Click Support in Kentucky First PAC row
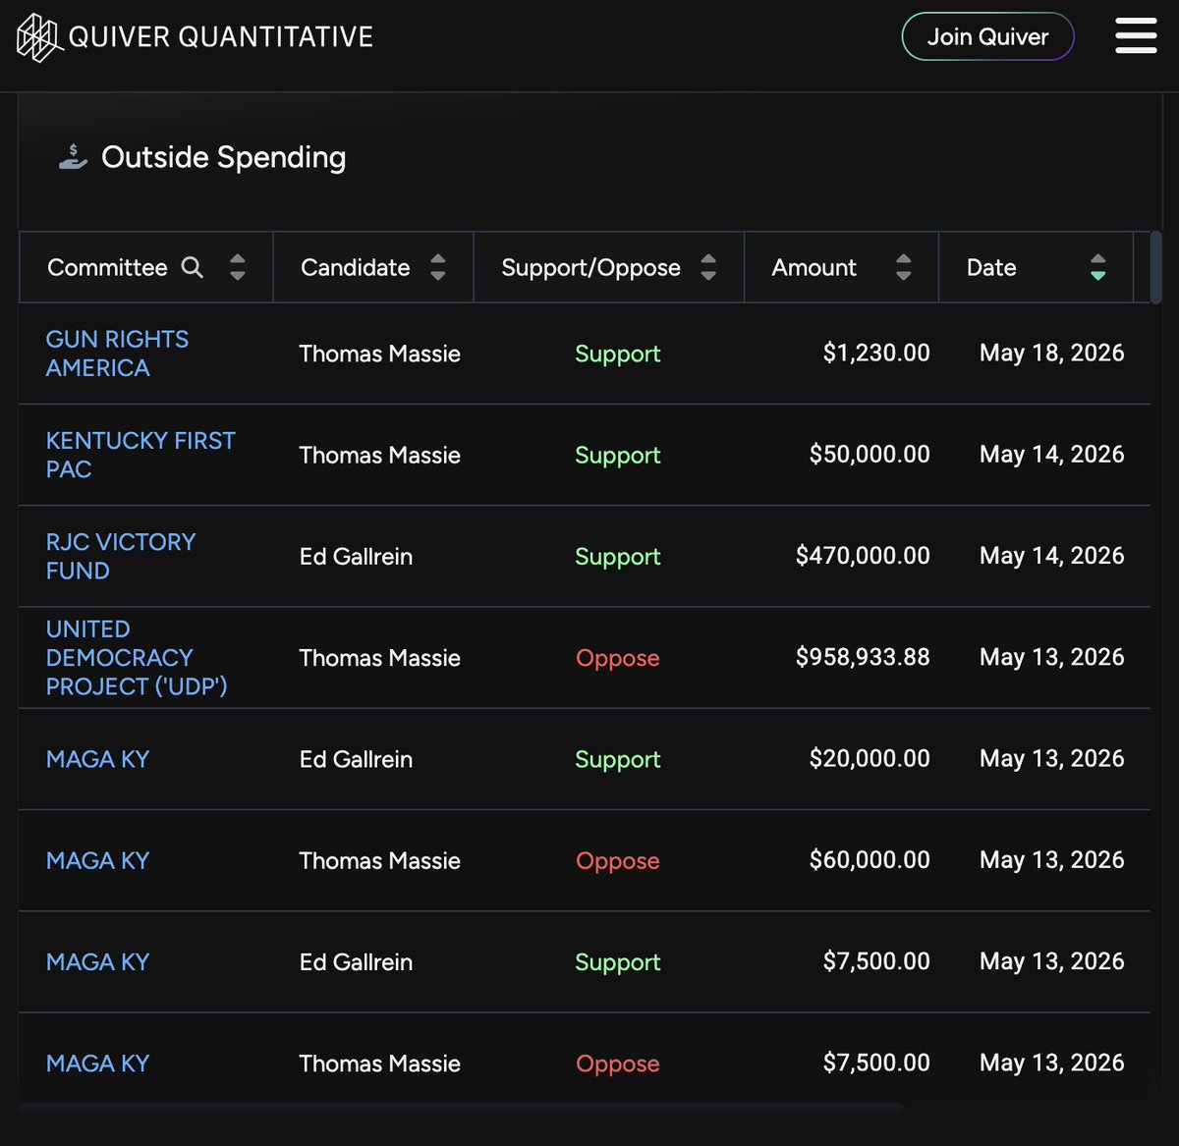 [x=617, y=455]
